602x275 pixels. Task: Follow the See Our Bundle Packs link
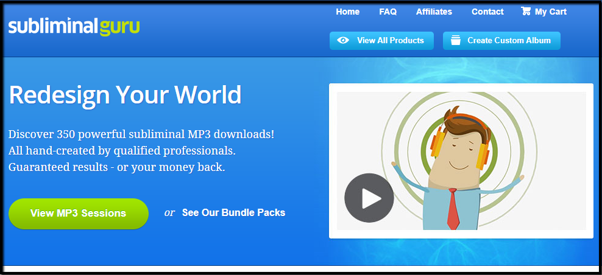tap(233, 212)
